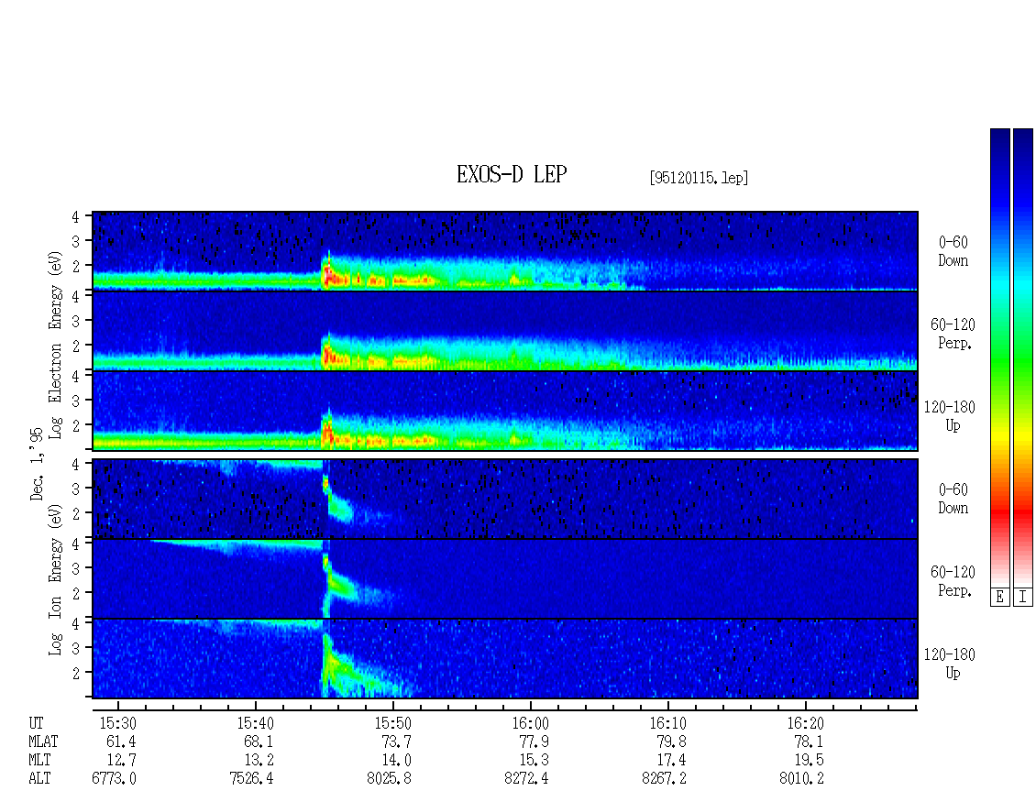Image resolution: width=1036 pixels, height=802 pixels.
Task: Select the ALT value 6773.0
Action: click(114, 779)
